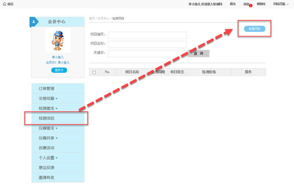Viewport: 294px width, 188px height.
Task: Tick the select-all checkbox in table header
Action: pos(94,72)
